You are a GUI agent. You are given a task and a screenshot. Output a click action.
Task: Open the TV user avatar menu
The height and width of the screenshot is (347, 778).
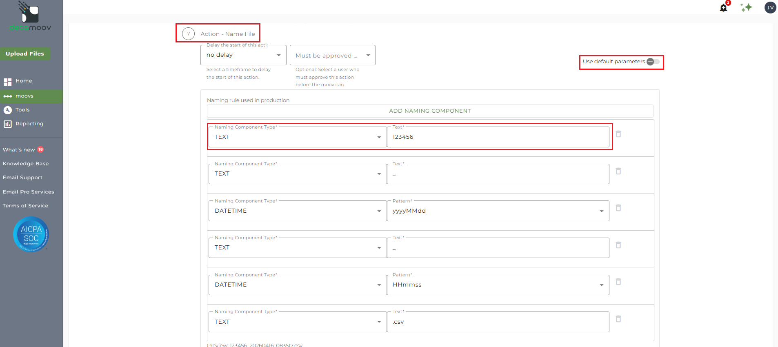tap(770, 7)
